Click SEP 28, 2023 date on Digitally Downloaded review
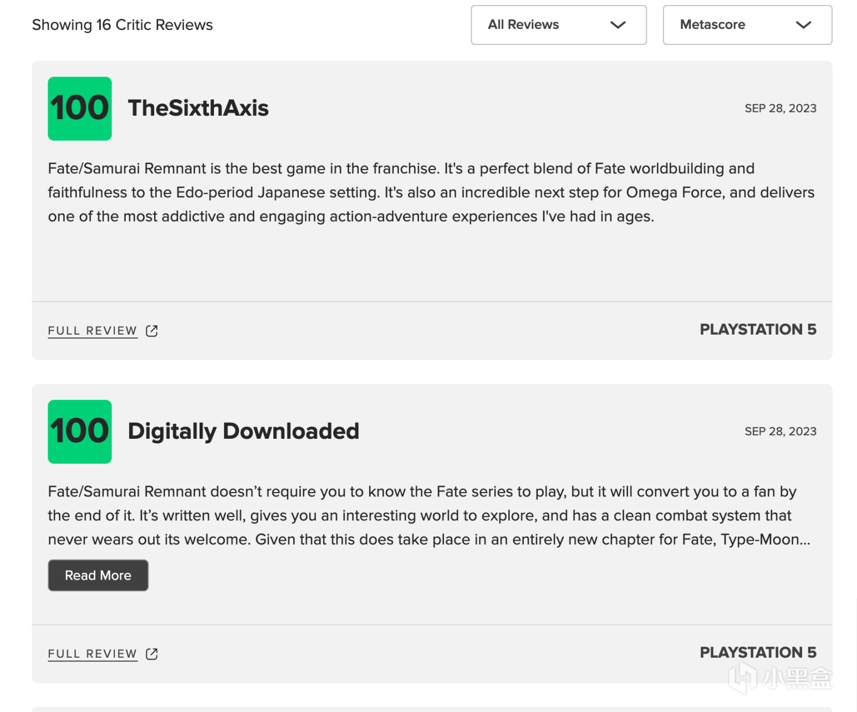The image size is (857, 712). (781, 431)
